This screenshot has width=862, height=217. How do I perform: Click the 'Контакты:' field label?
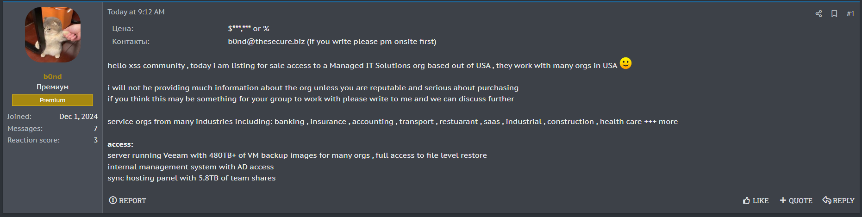point(131,42)
